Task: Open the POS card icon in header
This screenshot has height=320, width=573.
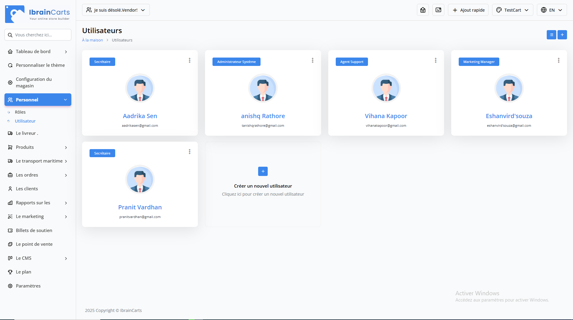Action: [438, 10]
